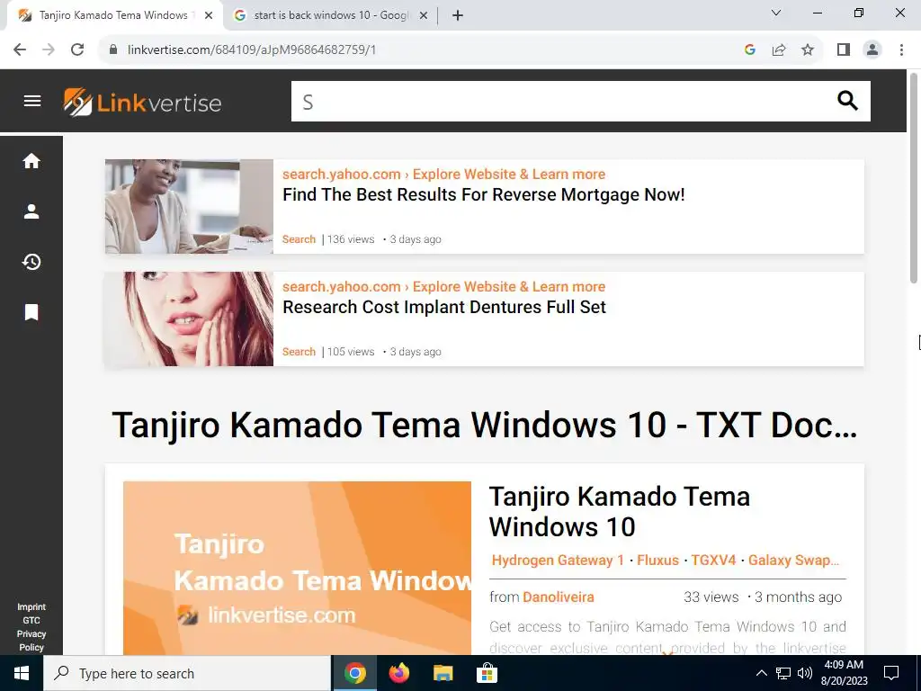921x691 pixels.
Task: Click the Google icon in address bar
Action: tap(749, 49)
